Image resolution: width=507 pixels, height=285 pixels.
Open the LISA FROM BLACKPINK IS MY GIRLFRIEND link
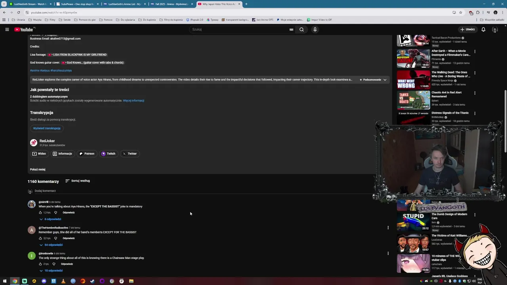click(x=78, y=55)
